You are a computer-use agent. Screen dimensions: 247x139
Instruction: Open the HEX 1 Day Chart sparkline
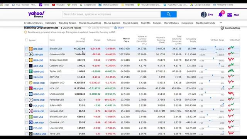[231, 88]
